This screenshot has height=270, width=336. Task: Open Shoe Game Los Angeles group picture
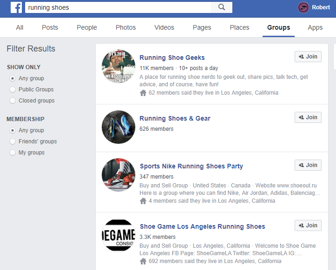tap(119, 235)
